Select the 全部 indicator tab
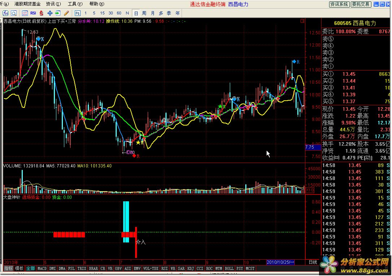 click(30, 268)
